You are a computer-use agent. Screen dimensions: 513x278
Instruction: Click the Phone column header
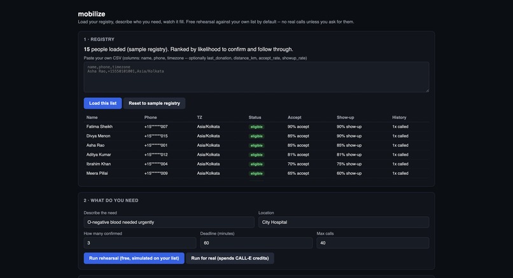150,118
